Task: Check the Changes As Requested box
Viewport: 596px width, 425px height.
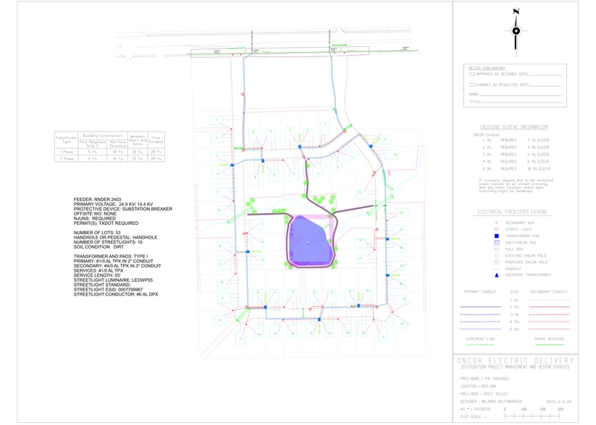Action: pyautogui.click(x=472, y=85)
